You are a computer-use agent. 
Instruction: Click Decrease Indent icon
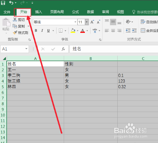(x=128, y=30)
